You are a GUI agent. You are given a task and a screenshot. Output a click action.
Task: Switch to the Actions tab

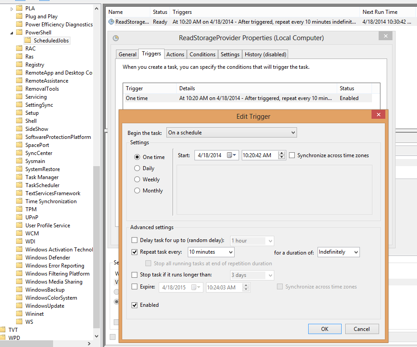click(175, 54)
